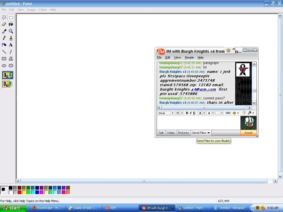Open the People menu in AIM

[189, 57]
